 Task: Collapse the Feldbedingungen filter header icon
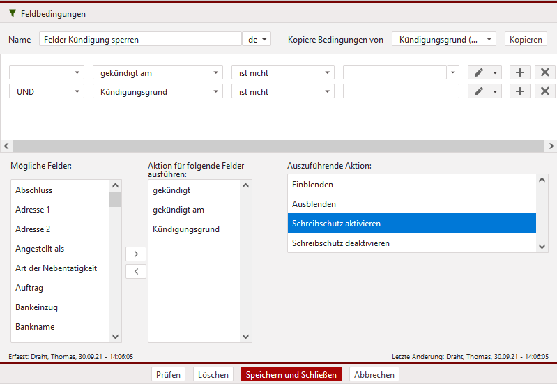(12, 13)
